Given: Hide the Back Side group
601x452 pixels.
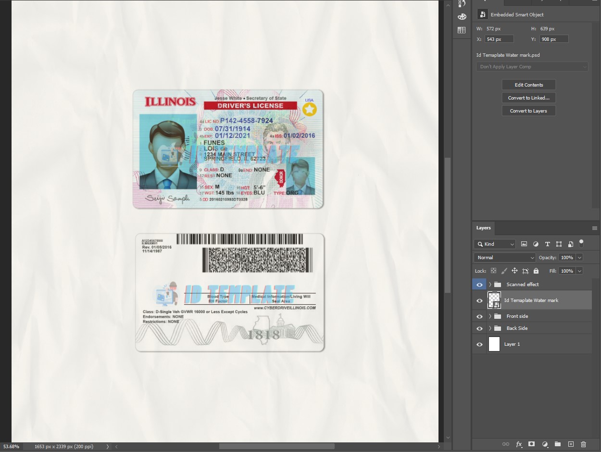Looking at the screenshot, I should (479, 328).
